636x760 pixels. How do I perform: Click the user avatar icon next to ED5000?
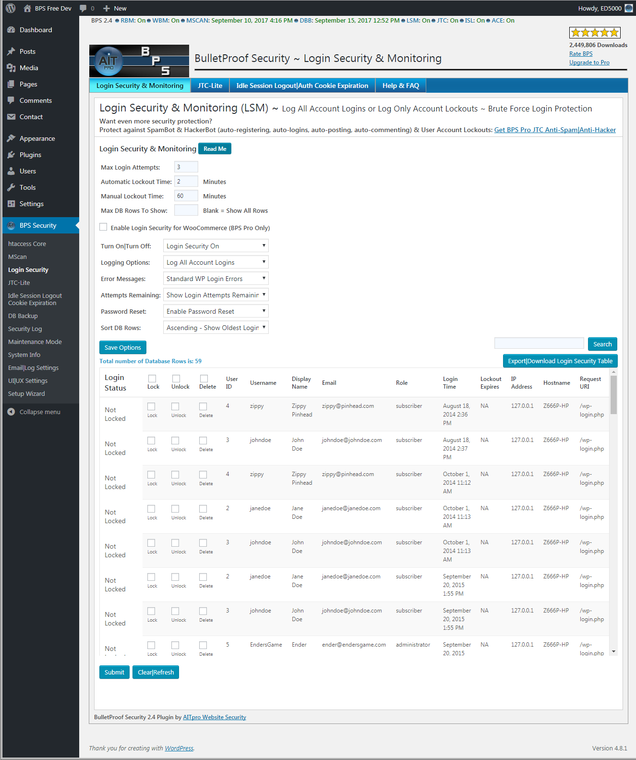click(x=629, y=8)
